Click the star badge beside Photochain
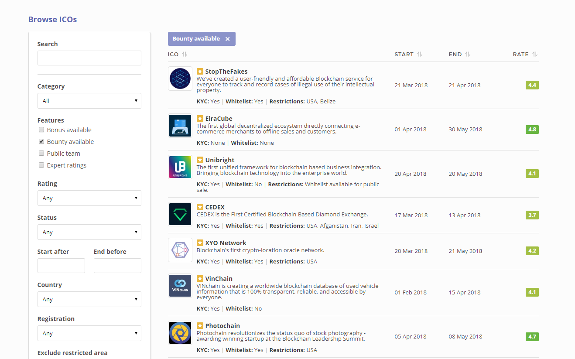 coord(200,326)
